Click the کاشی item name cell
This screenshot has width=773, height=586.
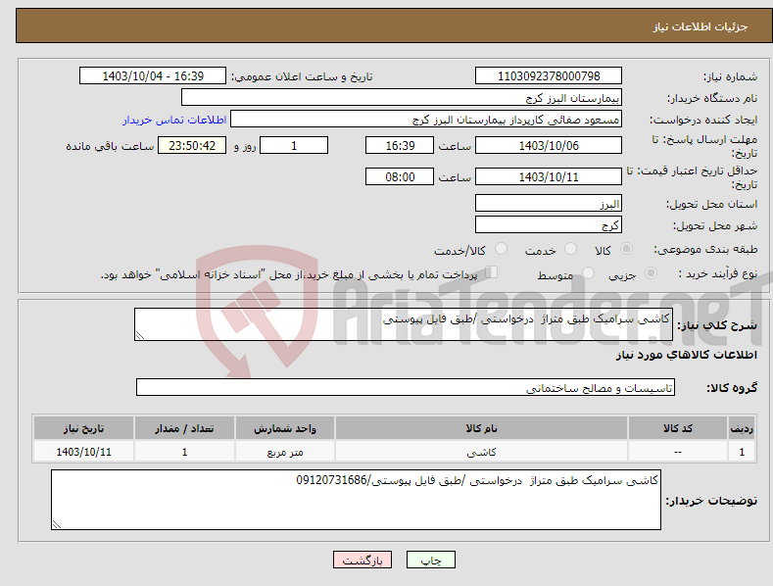(481, 452)
